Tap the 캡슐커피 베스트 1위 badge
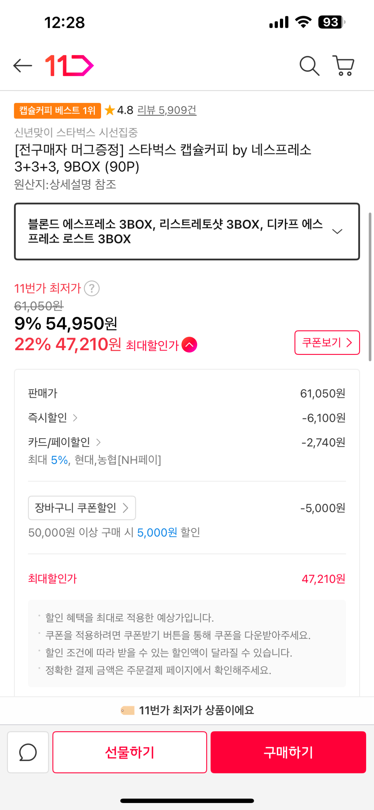This screenshot has height=810, width=374. point(58,111)
